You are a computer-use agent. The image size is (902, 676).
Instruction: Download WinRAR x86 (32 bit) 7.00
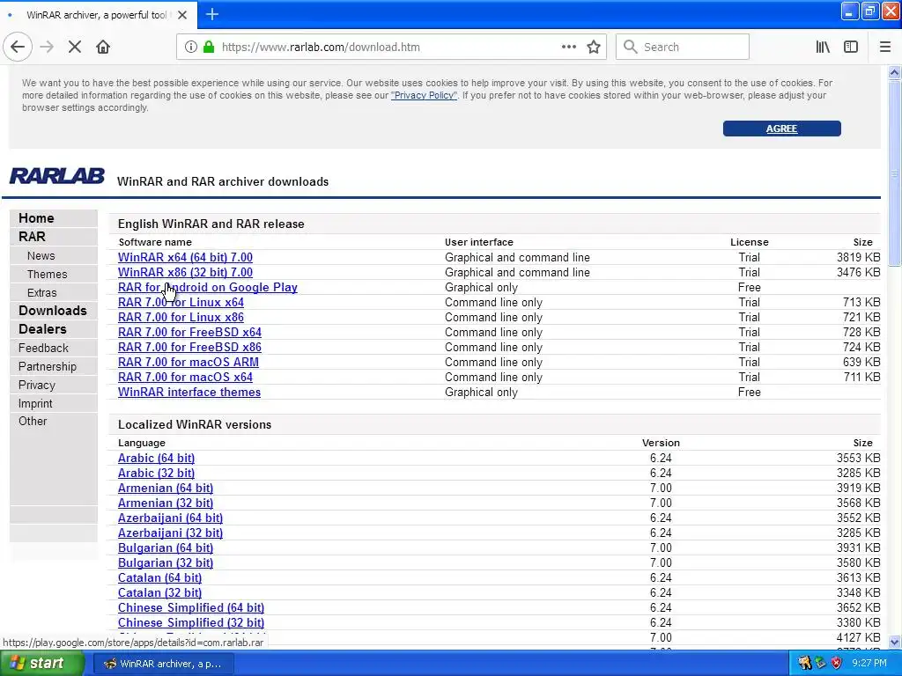pyautogui.click(x=185, y=272)
